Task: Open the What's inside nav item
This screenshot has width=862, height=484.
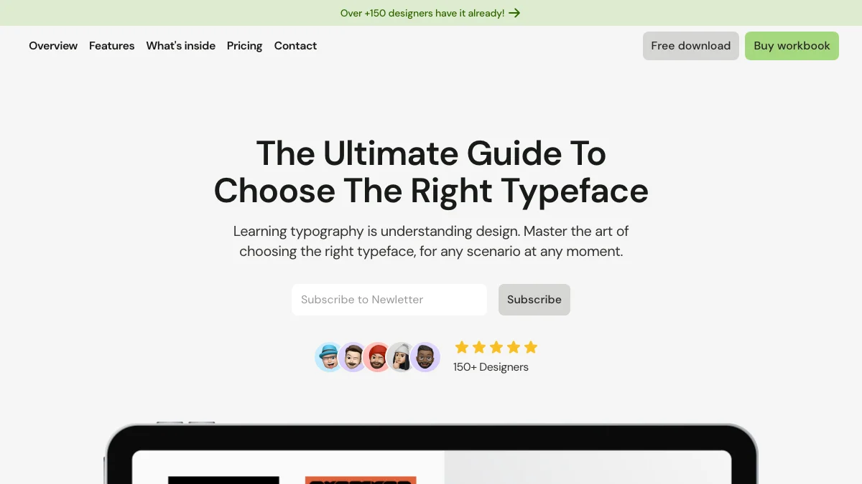Action: pos(180,46)
